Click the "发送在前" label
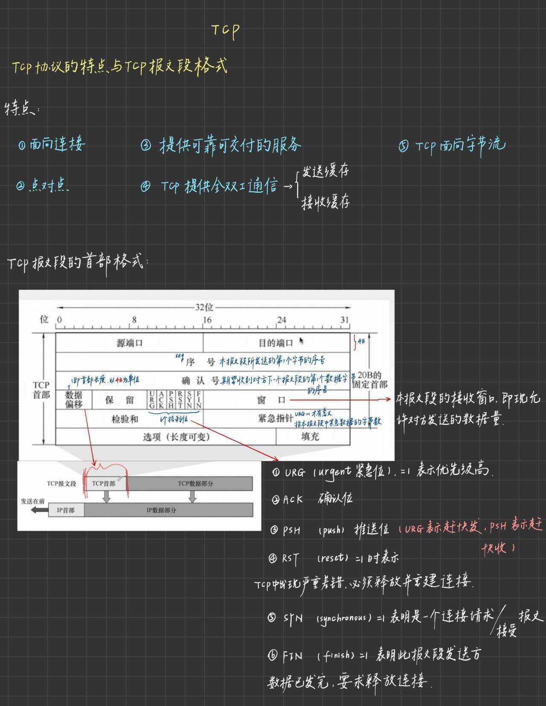 (33, 501)
